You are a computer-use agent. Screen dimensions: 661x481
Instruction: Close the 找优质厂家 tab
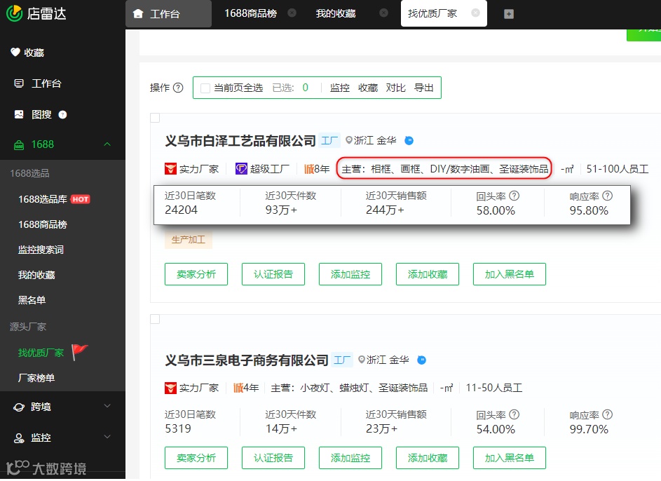tap(475, 13)
